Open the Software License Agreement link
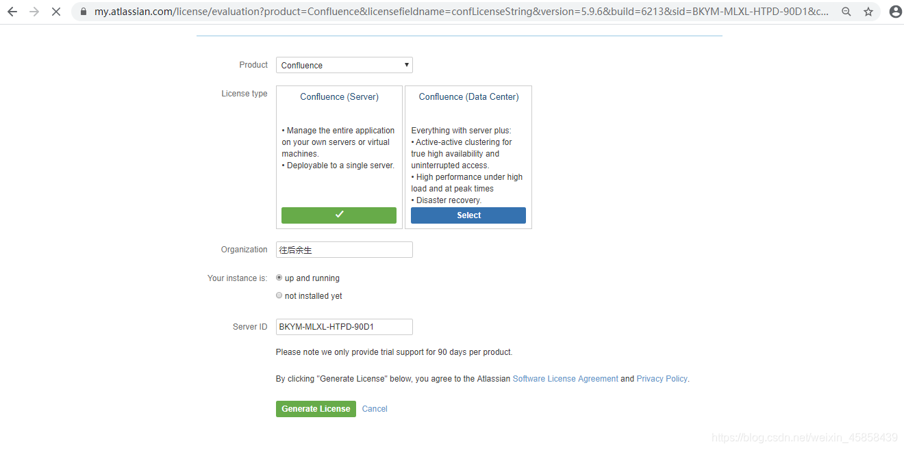 point(565,379)
